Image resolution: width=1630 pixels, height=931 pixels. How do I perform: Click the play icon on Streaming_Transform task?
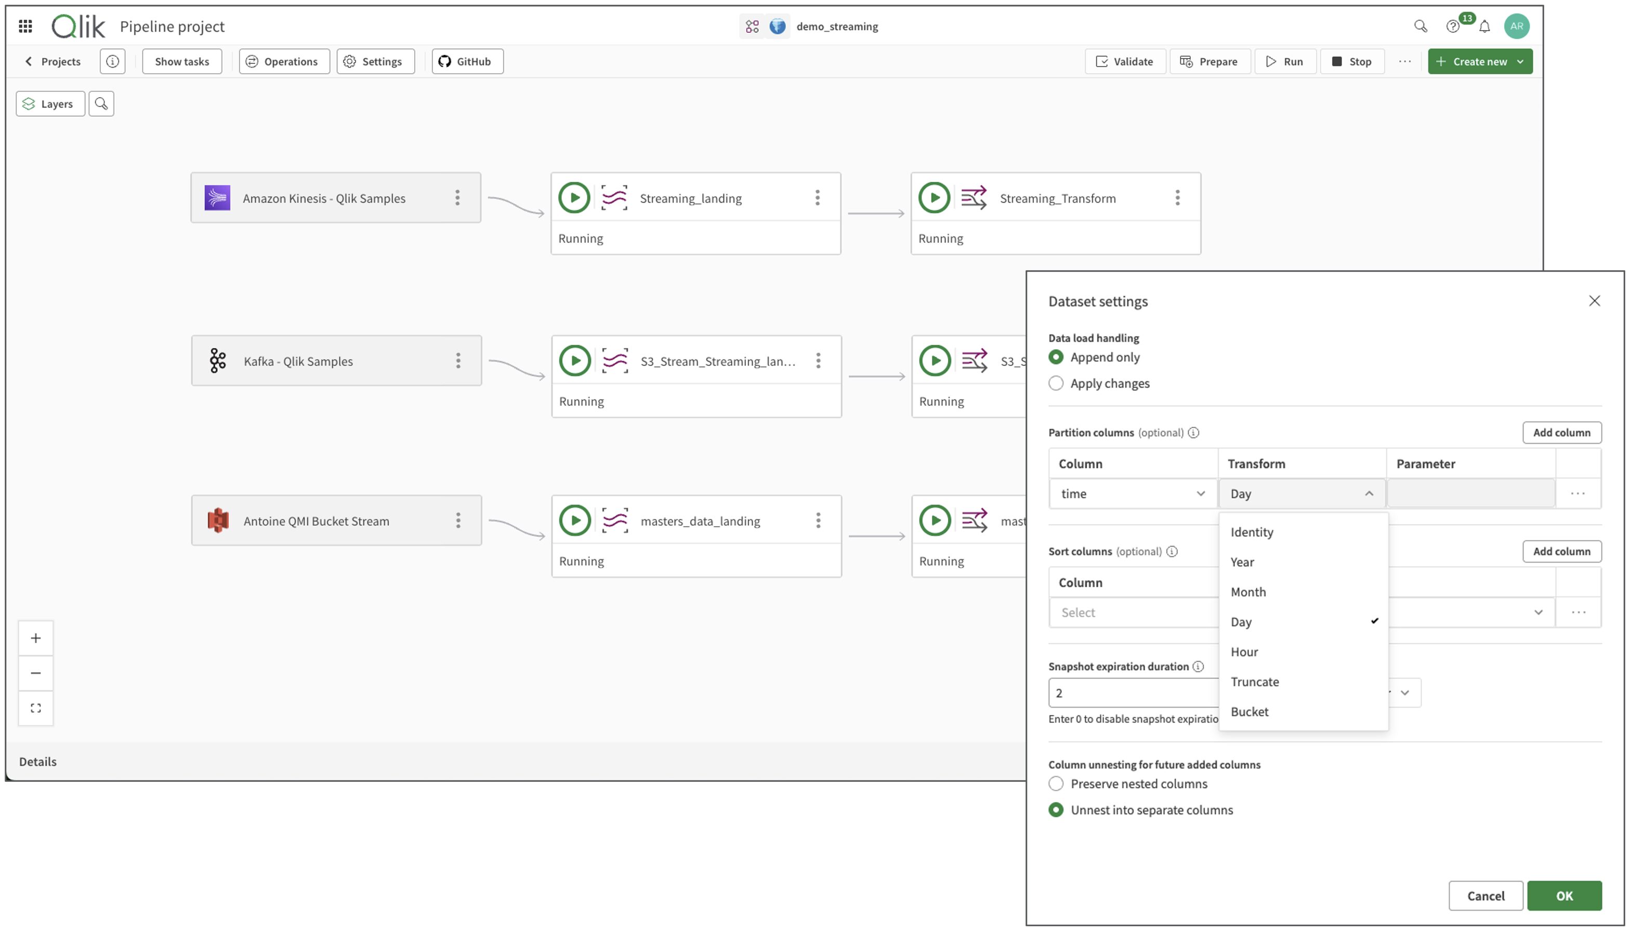coord(934,197)
